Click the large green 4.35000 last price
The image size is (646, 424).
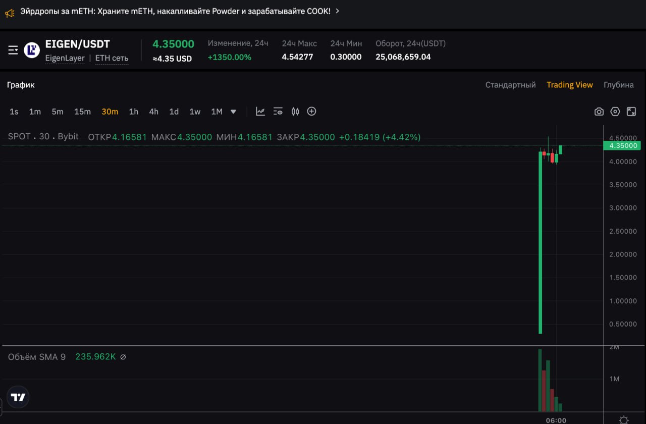click(x=174, y=44)
